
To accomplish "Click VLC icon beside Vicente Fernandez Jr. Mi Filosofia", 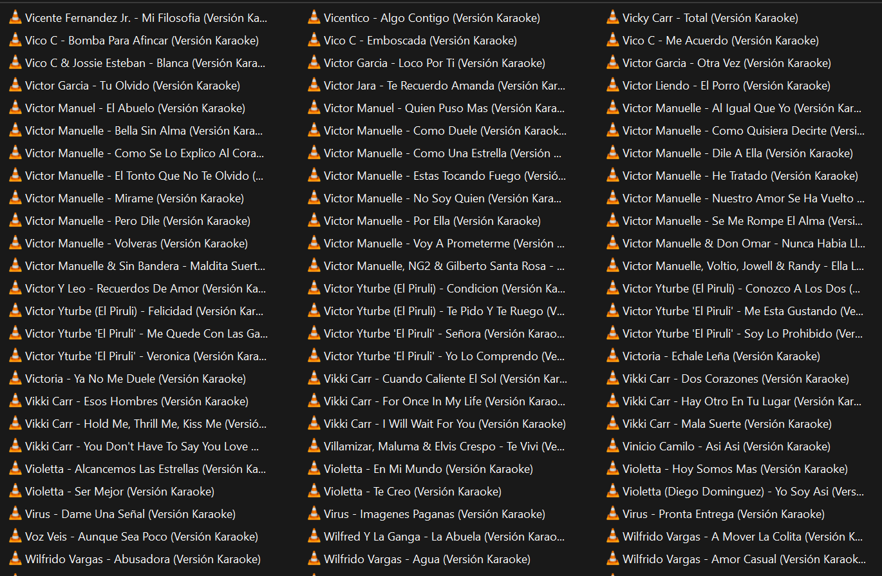I will click(15, 17).
